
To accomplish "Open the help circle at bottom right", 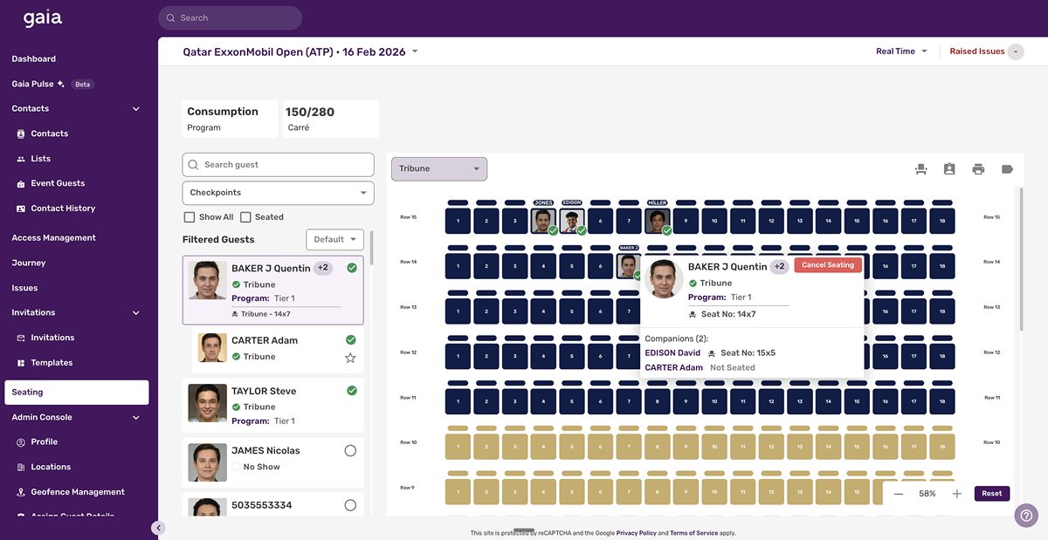I will tap(1026, 516).
